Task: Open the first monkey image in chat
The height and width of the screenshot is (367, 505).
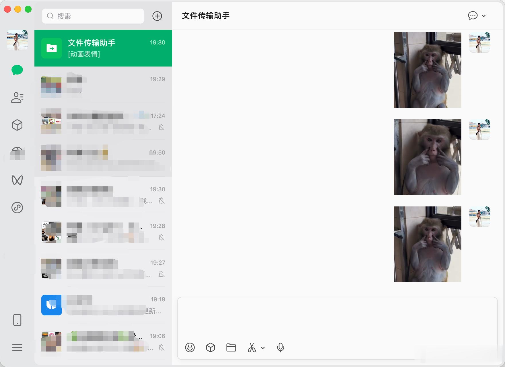Action: [x=428, y=70]
